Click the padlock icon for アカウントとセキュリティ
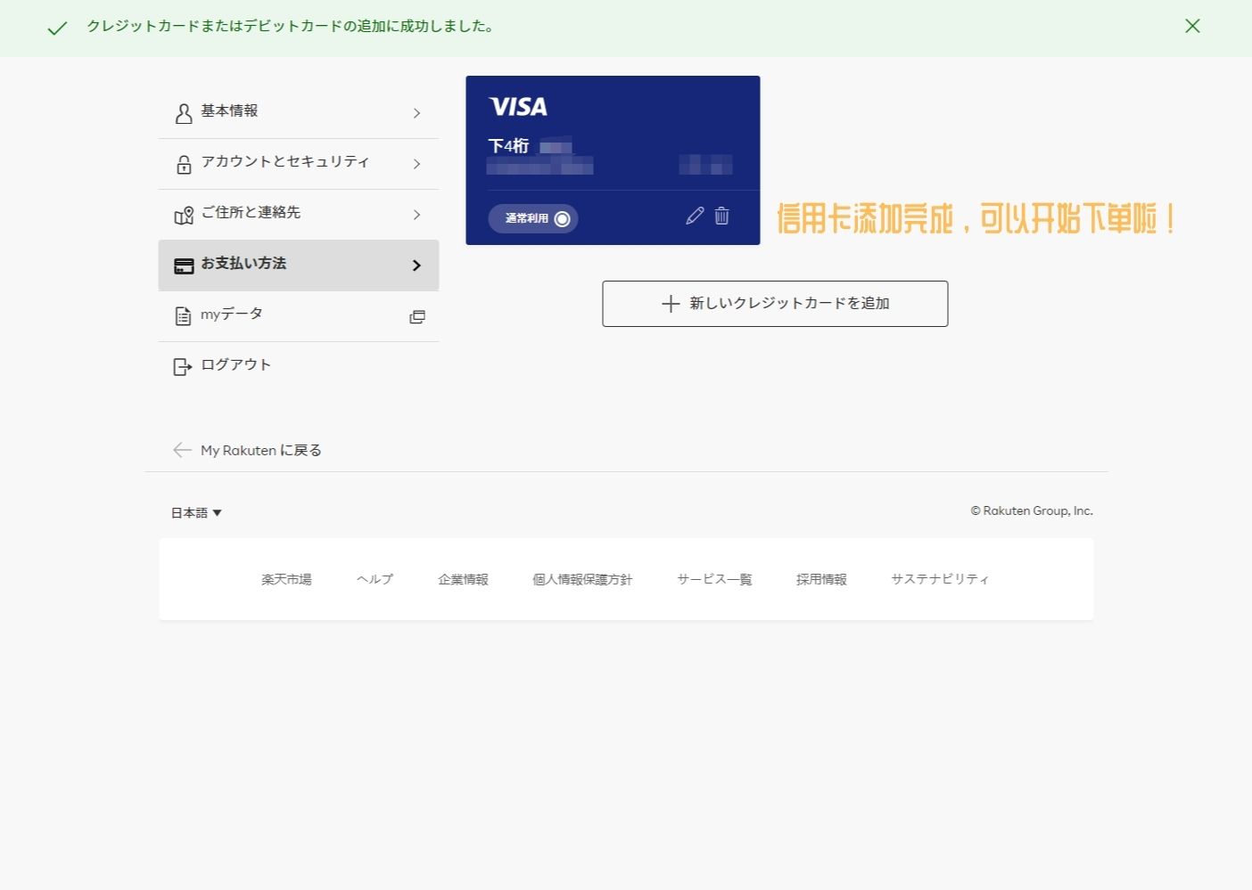This screenshot has height=890, width=1252. pyautogui.click(x=184, y=164)
